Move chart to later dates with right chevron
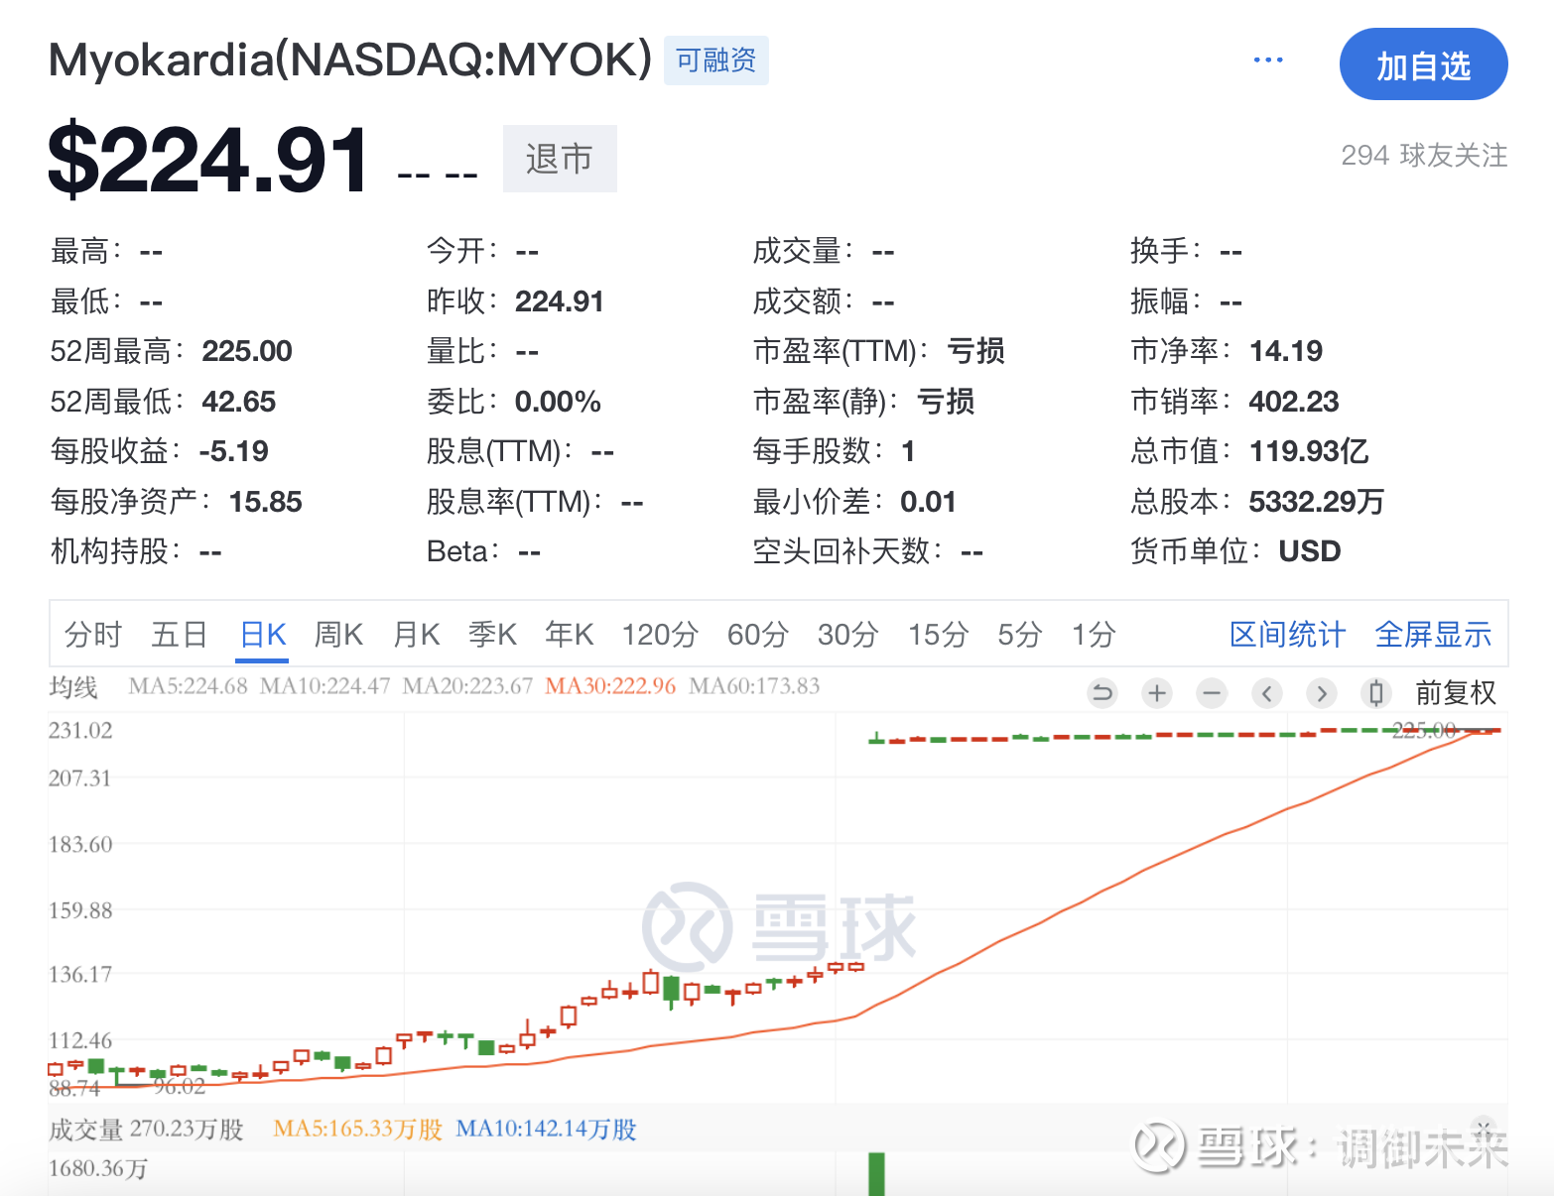The image size is (1554, 1196). [1321, 692]
